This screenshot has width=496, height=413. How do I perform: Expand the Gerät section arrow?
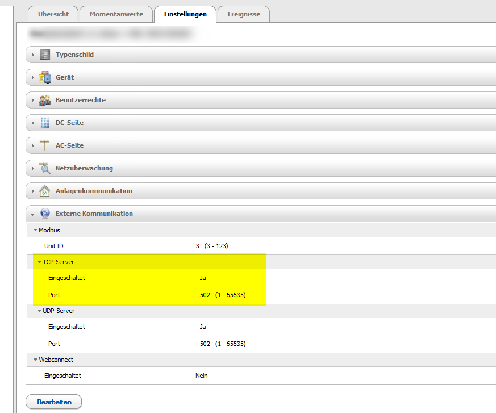click(32, 77)
